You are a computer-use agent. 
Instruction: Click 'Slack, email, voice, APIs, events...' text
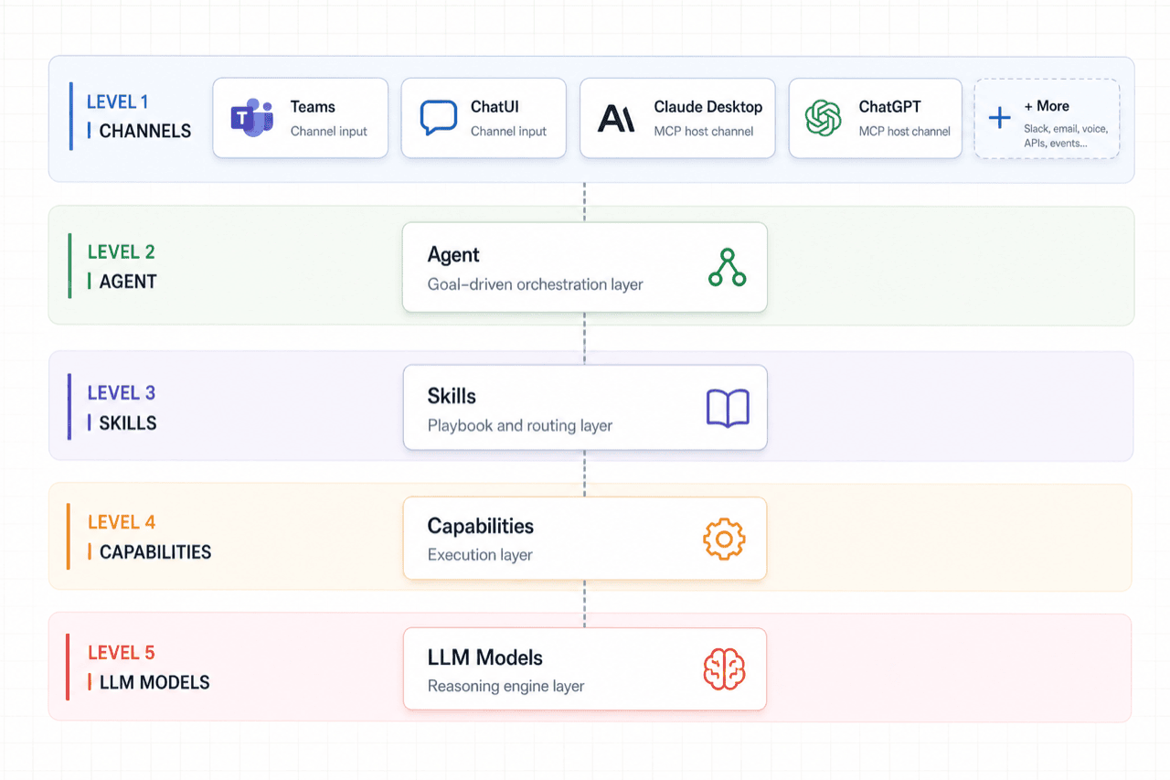coord(1066,136)
